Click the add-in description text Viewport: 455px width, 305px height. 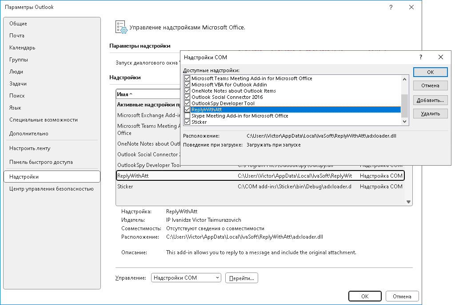coord(261,252)
